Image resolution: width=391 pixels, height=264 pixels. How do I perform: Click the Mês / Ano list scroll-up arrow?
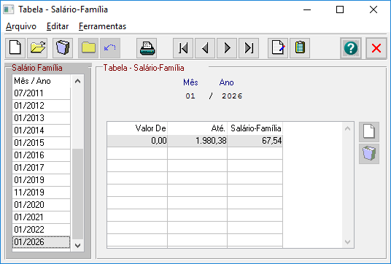[77, 81]
